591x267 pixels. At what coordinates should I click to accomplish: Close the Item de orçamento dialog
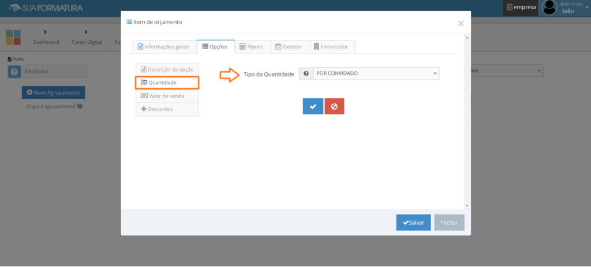pos(461,23)
